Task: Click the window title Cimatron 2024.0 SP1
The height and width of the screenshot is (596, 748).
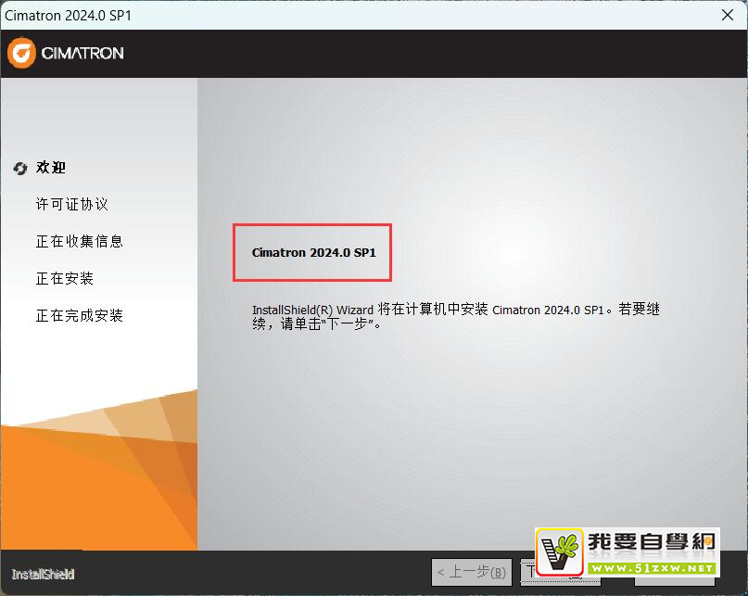Action: (68, 15)
